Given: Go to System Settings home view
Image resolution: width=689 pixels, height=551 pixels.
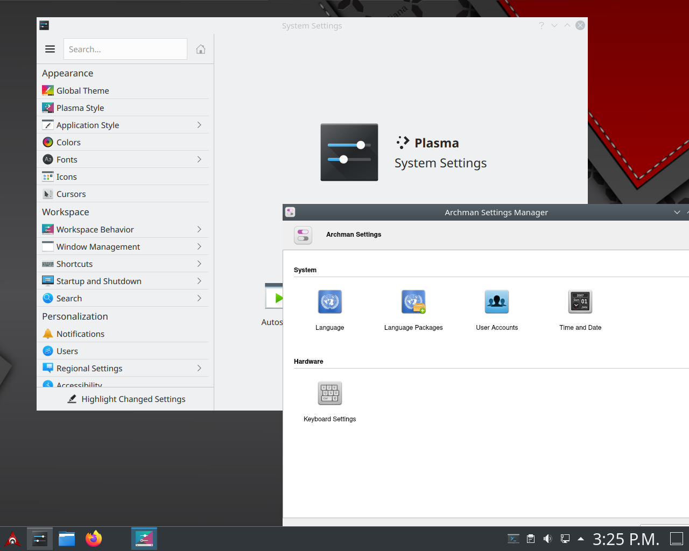Looking at the screenshot, I should [x=201, y=49].
